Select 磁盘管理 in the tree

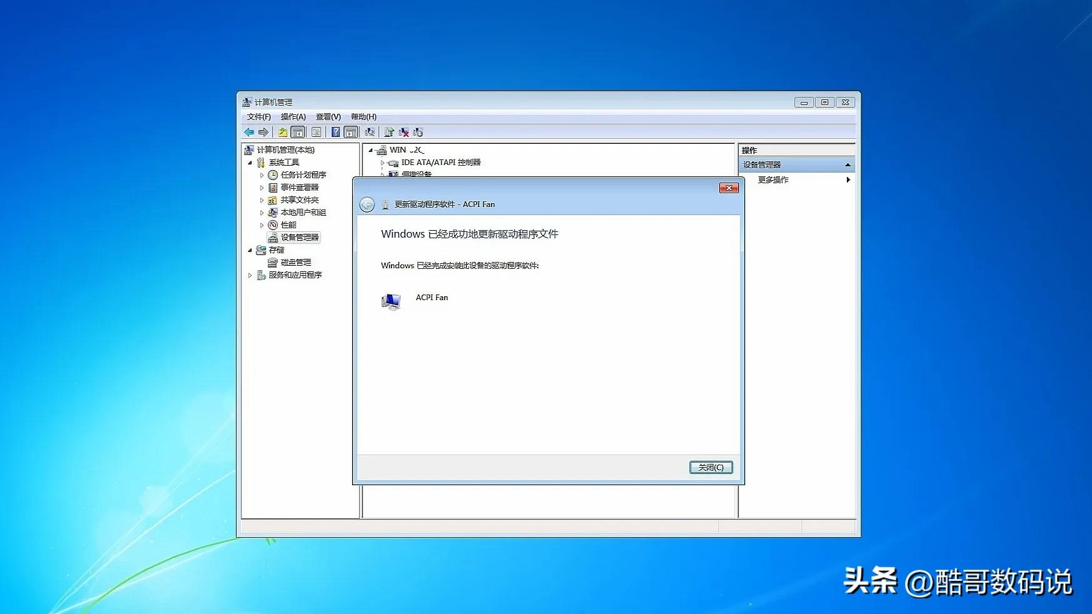296,263
